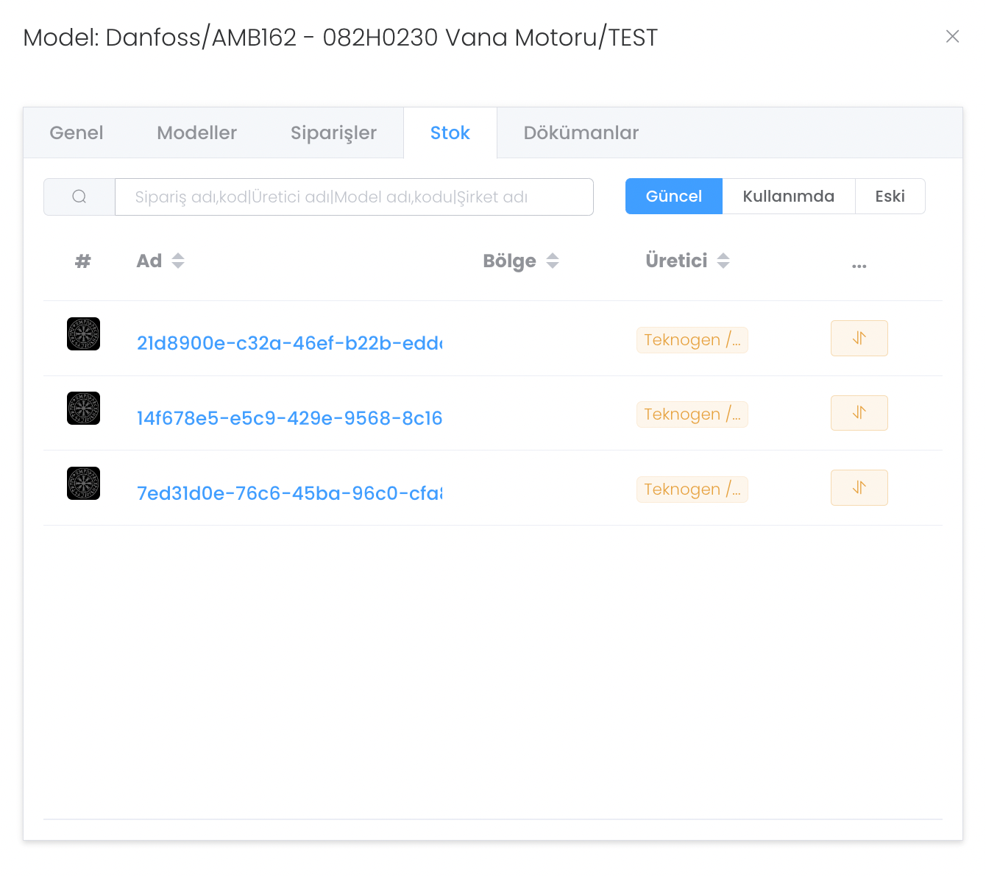Open stock item 7ed31d0e-76c6 link
This screenshot has height=876, width=986.
[x=289, y=493]
